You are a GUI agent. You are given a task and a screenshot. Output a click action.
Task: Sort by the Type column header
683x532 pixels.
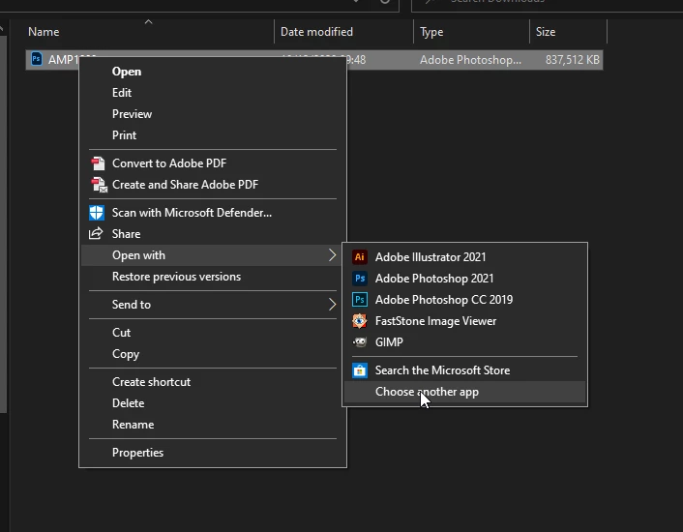472,32
